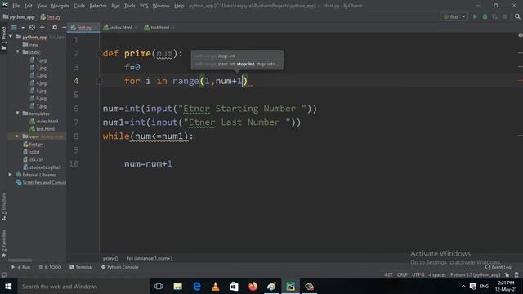This screenshot has height=294, width=523.
Task: Close the first.py editor tab
Action: click(96, 28)
